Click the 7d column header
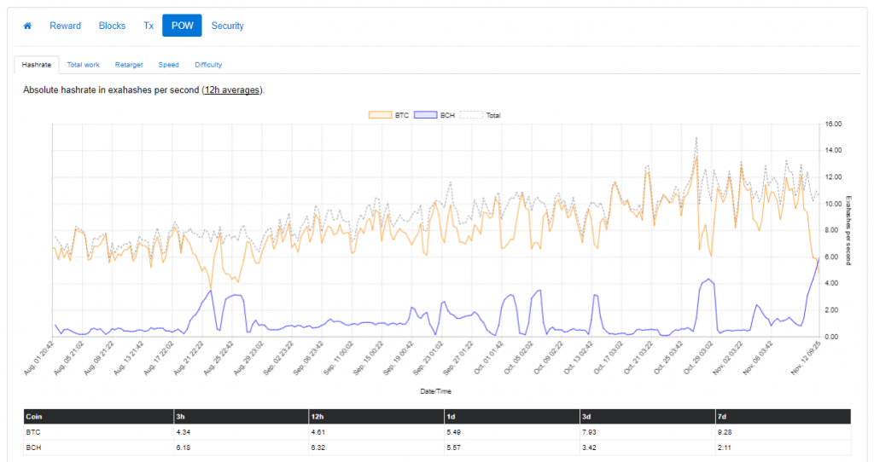Screen dimensions: 874x462 pos(724,416)
